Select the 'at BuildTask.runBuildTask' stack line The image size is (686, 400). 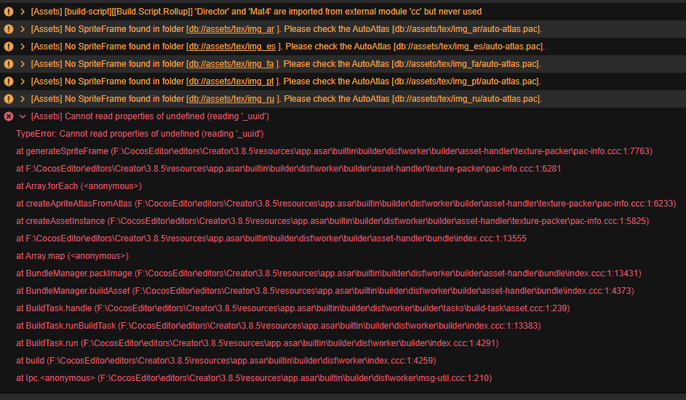(x=279, y=326)
